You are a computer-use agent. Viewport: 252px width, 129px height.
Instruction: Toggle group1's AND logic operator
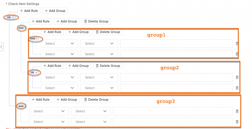coord(34,39)
